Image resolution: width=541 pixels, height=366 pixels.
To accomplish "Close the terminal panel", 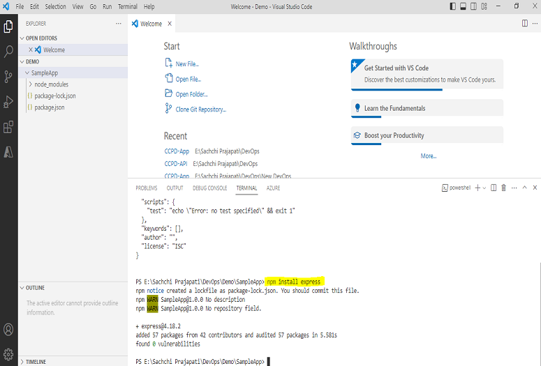I will coord(535,188).
